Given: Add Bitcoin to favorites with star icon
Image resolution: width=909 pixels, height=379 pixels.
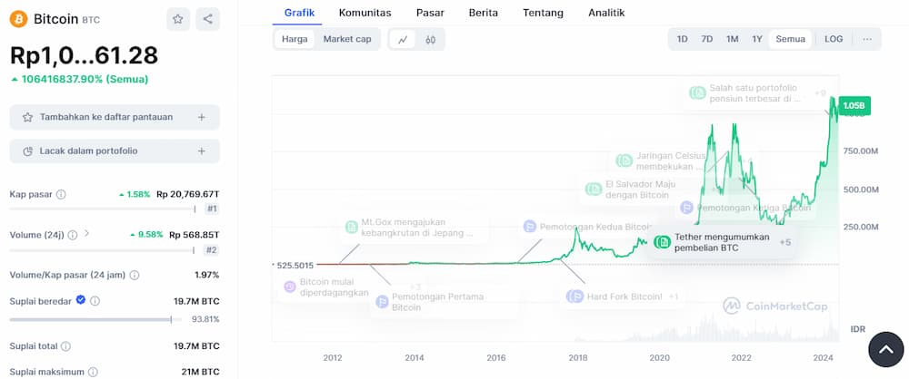Looking at the screenshot, I should click(x=178, y=19).
